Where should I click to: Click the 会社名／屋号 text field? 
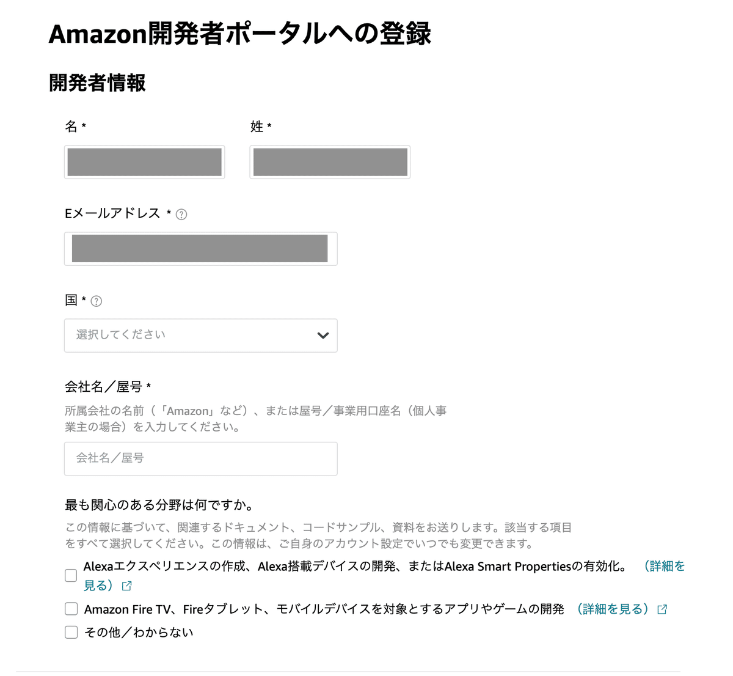click(201, 459)
